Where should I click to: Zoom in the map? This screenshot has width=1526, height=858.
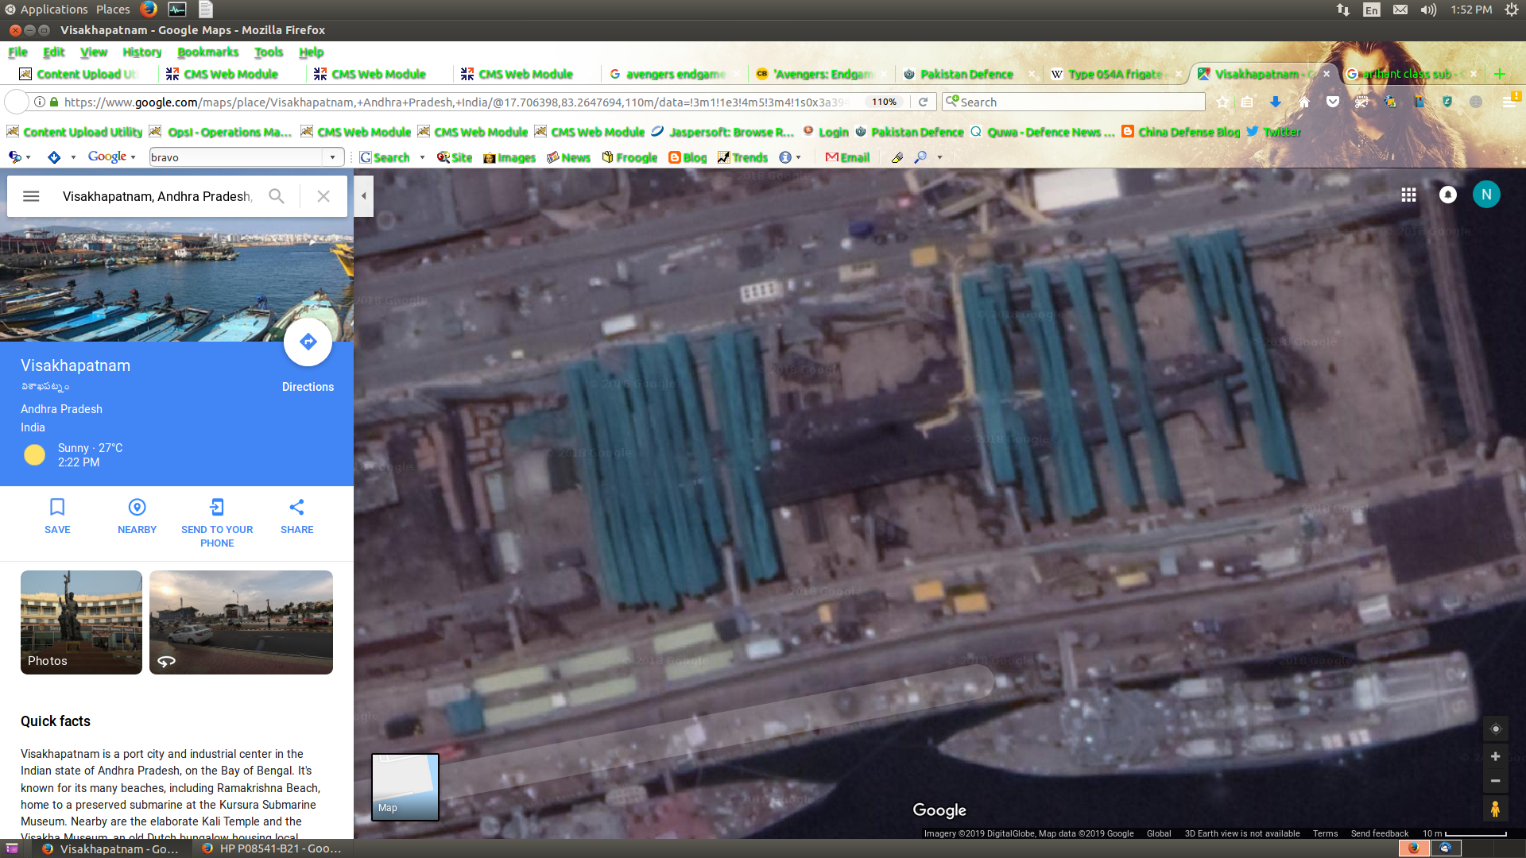[x=1495, y=756]
